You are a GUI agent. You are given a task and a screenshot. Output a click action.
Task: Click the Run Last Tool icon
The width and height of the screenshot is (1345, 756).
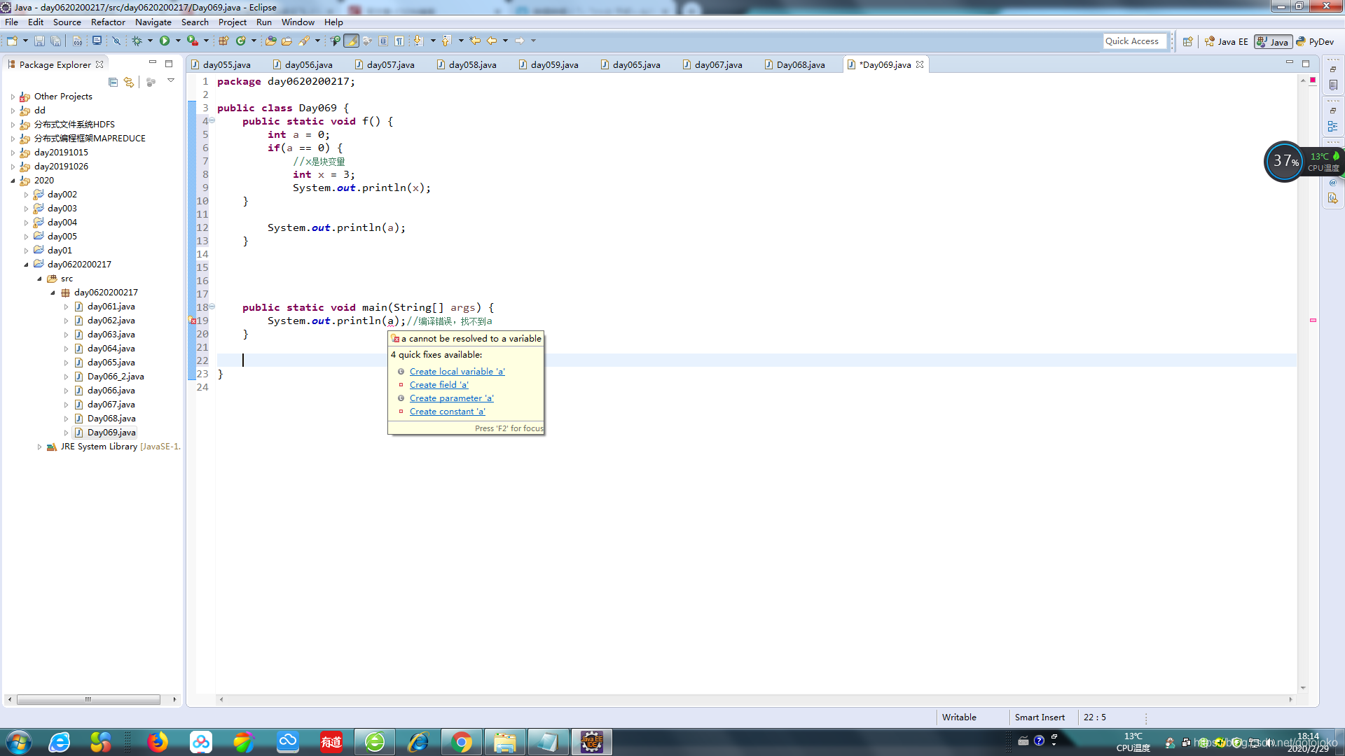click(x=193, y=41)
